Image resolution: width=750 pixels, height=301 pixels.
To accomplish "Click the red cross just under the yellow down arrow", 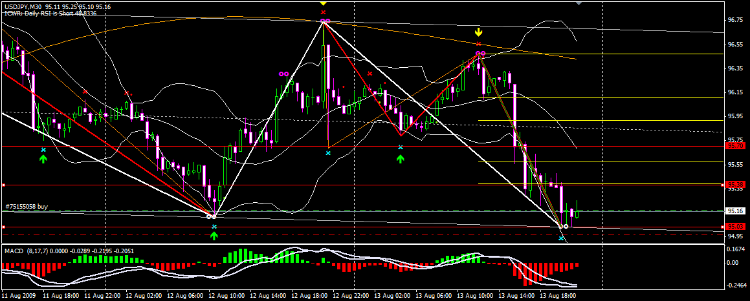I will 479,44.
